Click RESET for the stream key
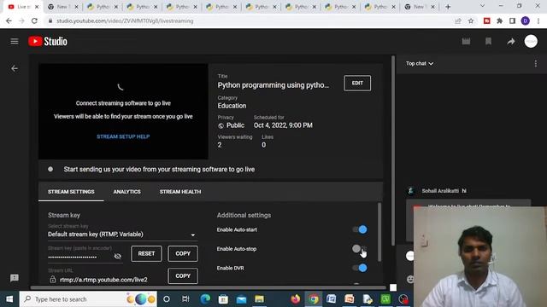The width and height of the screenshot is (547, 307). click(x=146, y=253)
